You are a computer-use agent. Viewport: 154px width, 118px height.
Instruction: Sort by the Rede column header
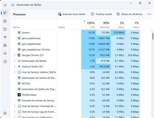click(x=133, y=24)
